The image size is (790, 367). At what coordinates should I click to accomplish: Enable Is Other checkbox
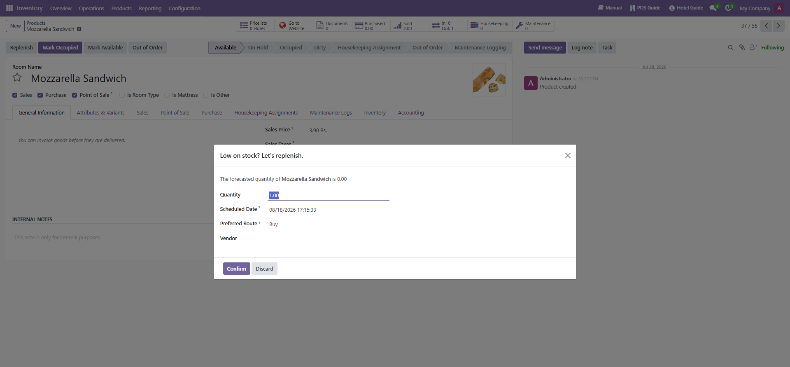pos(206,95)
